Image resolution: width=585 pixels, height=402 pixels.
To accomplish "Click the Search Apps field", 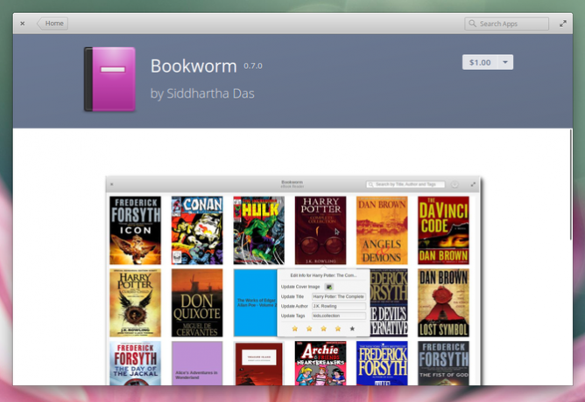I will point(506,24).
